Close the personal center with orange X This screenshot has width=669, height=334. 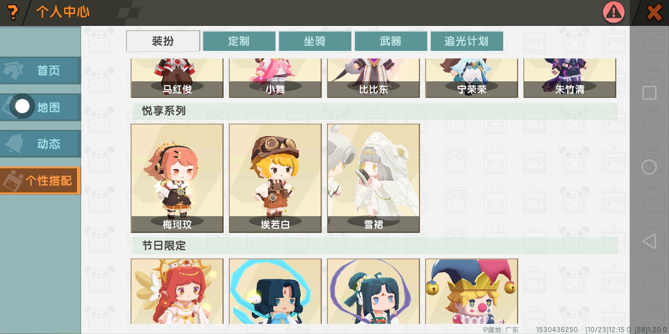click(x=654, y=13)
